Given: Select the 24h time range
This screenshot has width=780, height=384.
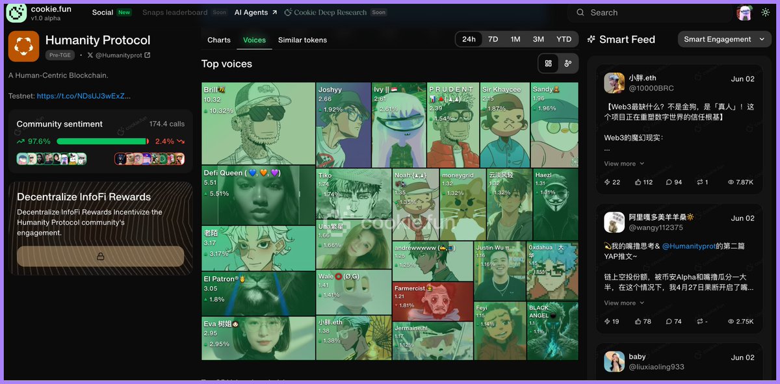Looking at the screenshot, I should coord(469,39).
